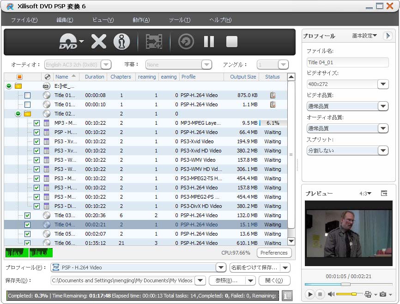The height and width of the screenshot is (304, 400).
Task: Click the snapshot camera icon under preview
Action: point(383,294)
